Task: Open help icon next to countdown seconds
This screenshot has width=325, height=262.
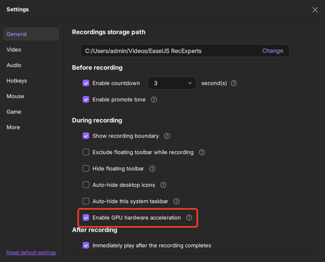Action: pos(234,83)
